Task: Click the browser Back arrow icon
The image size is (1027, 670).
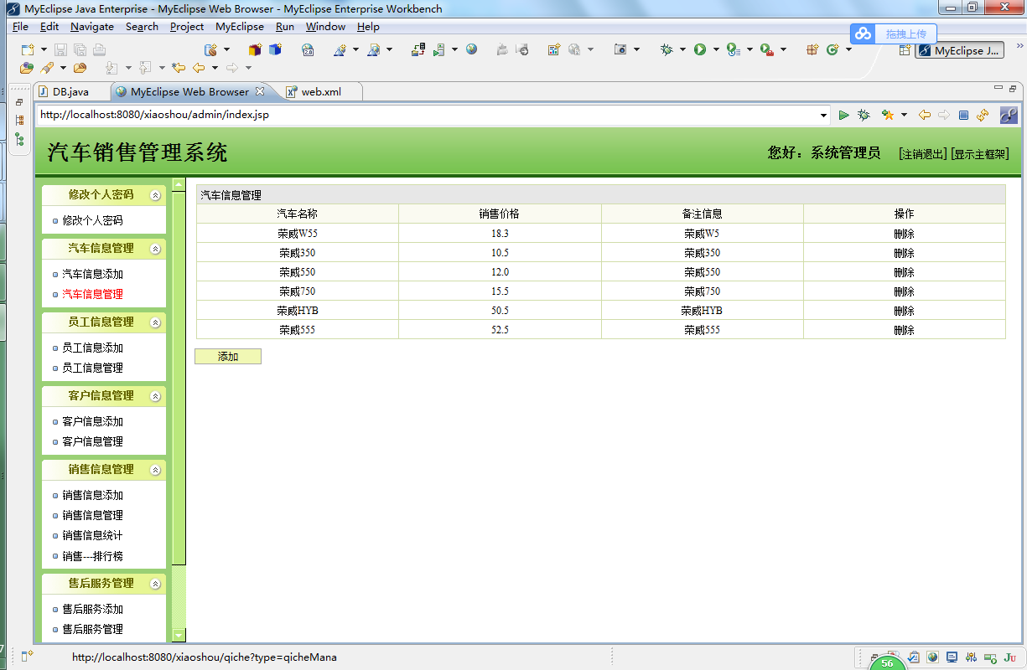Action: 925,115
